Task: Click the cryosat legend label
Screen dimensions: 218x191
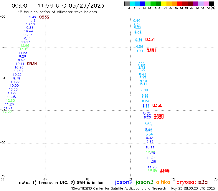Action: tap(186, 182)
